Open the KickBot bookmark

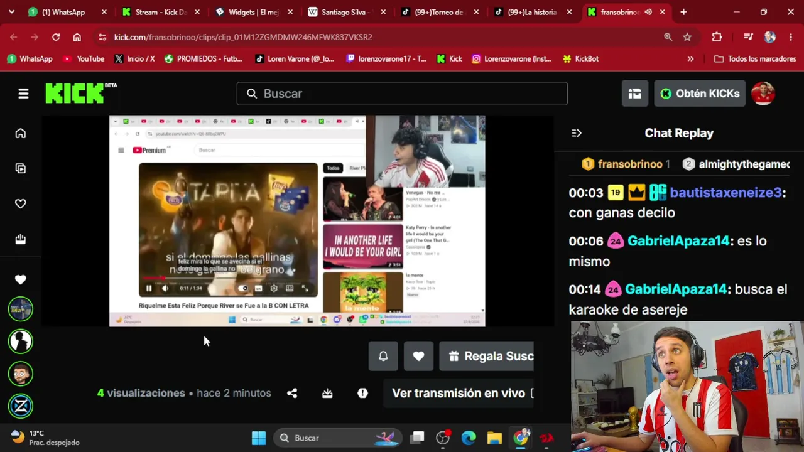click(x=580, y=59)
